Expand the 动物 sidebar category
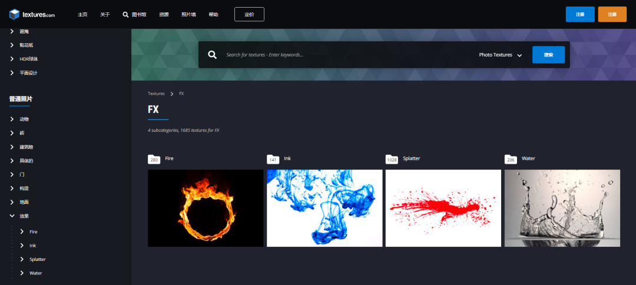This screenshot has height=285, width=636. tap(12, 119)
